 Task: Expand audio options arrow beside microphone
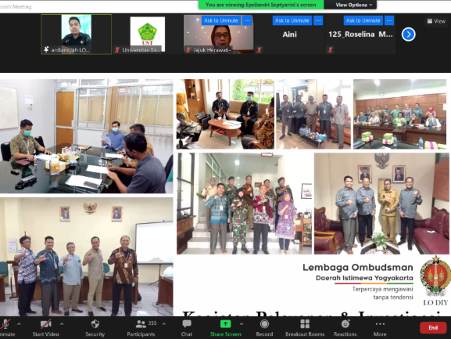point(19,324)
